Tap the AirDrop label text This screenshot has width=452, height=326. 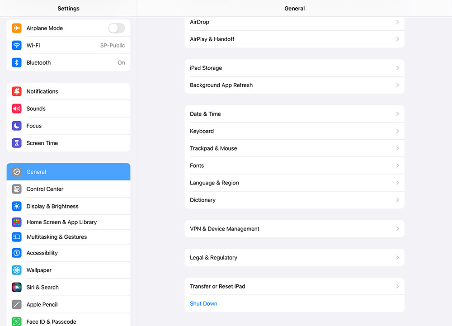[x=199, y=22]
